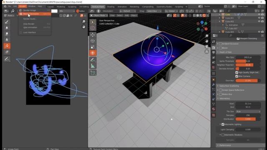Enable Ambient Occlusion checkbox
267x150 pixels.
click(221, 44)
